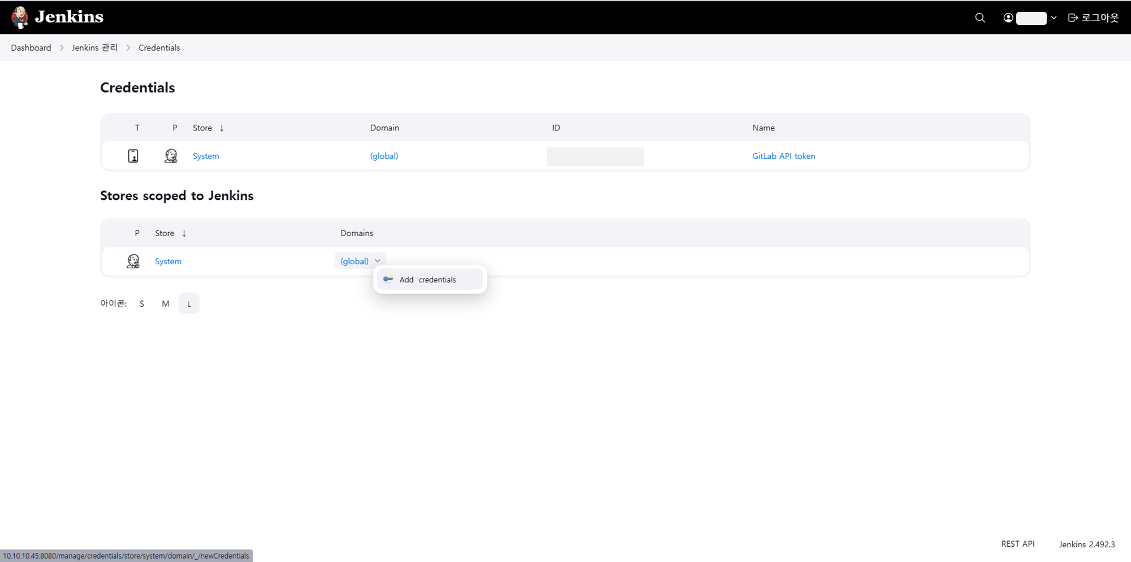1131x562 pixels.
Task: Click the redacted ID cell of GitLab credential
Action: (595, 156)
